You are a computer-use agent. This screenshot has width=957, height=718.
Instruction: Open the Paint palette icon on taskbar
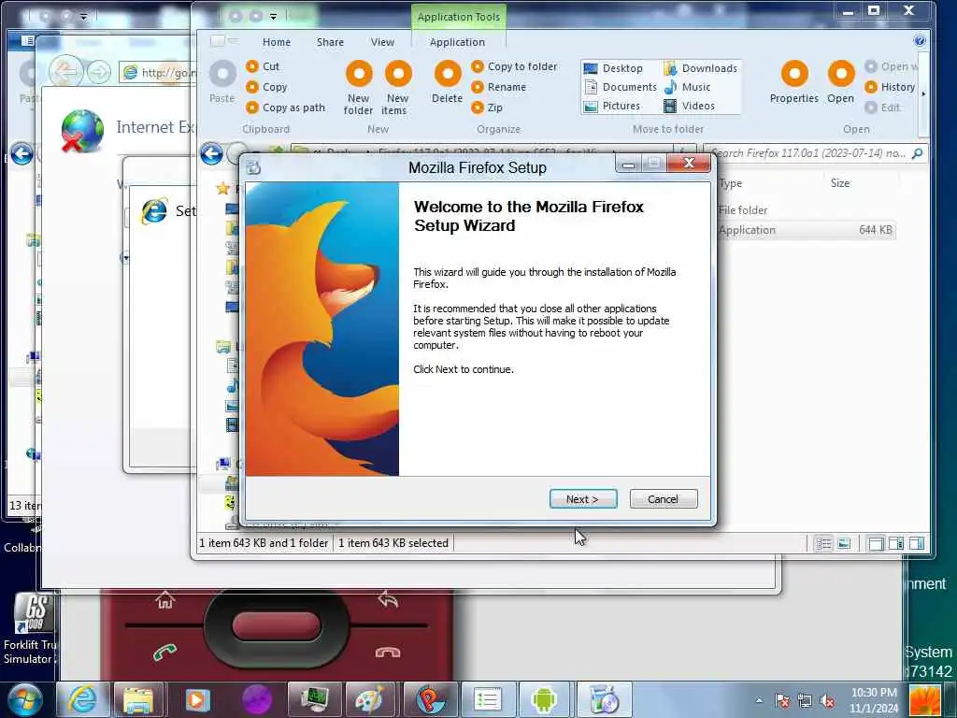tap(370, 699)
